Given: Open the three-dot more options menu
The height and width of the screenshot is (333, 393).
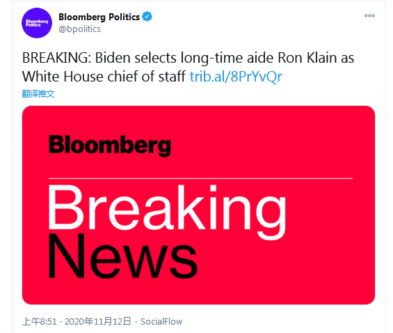Looking at the screenshot, I should click(369, 15).
